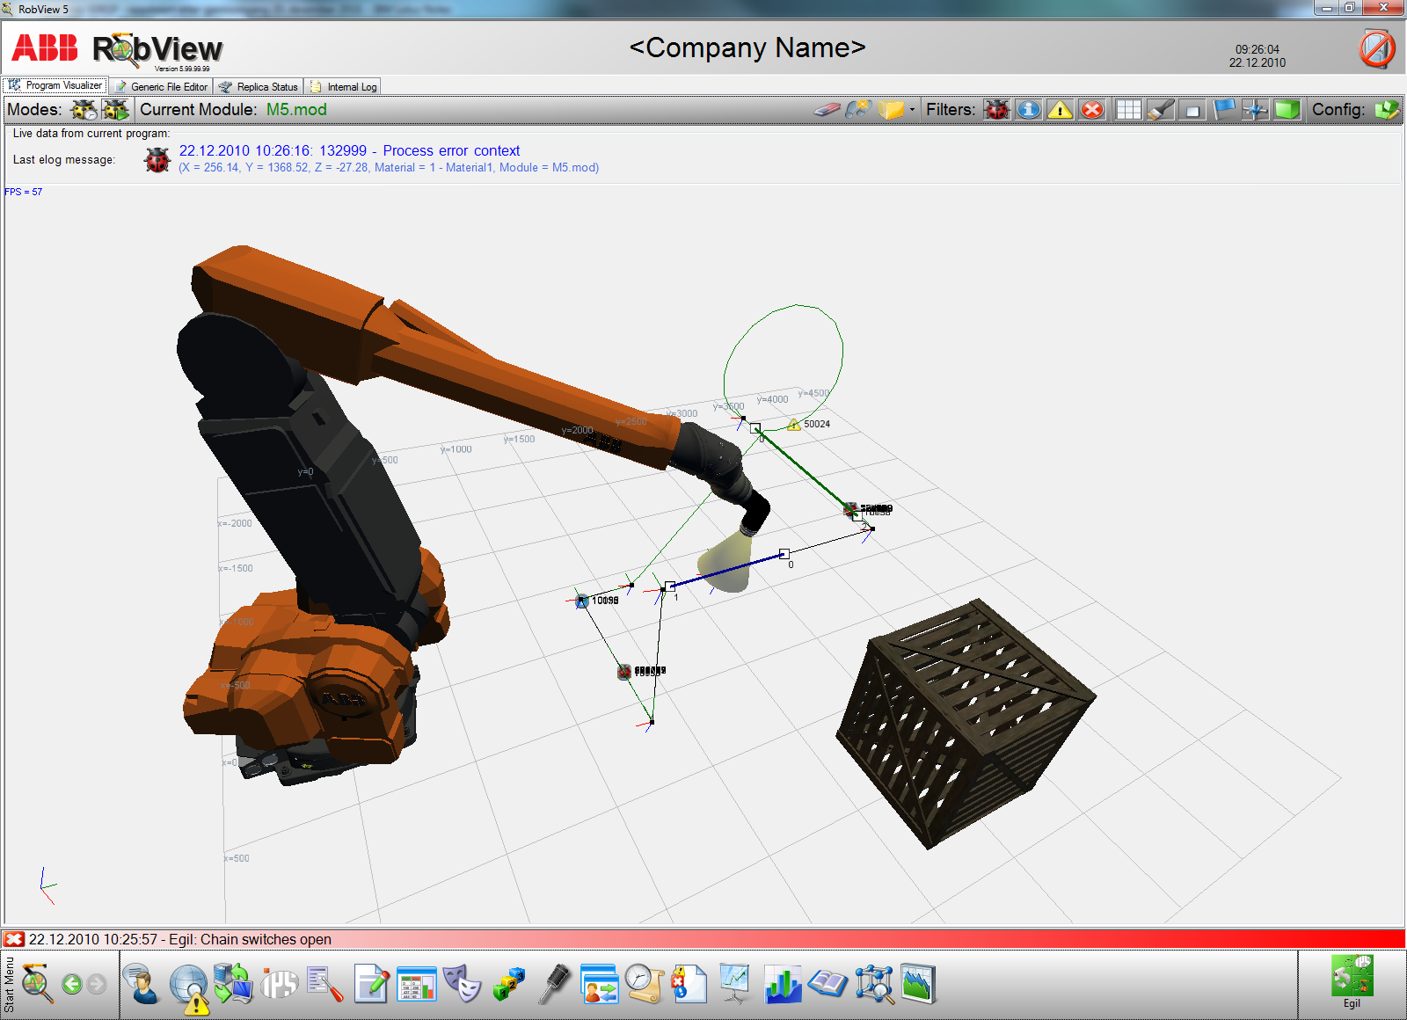Select the ladybug with play live mode

click(115, 110)
